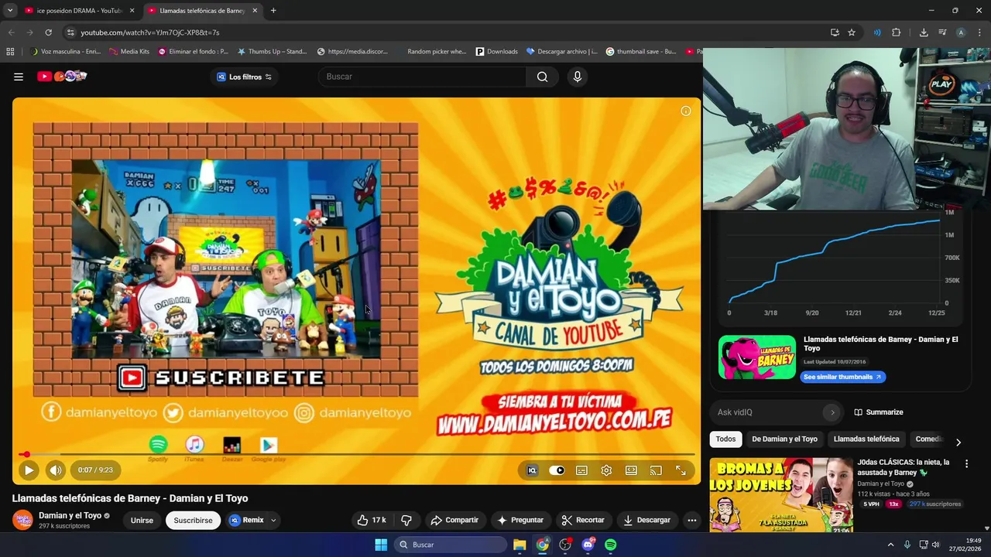
Task: Click the Compartir button
Action: (454, 520)
